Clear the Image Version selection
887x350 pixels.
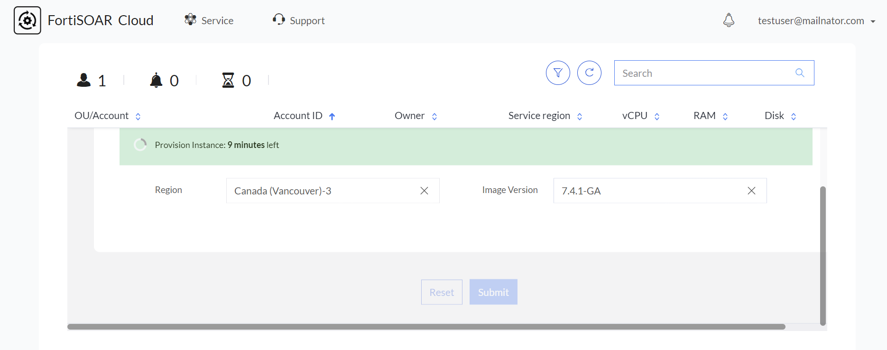[x=751, y=191]
